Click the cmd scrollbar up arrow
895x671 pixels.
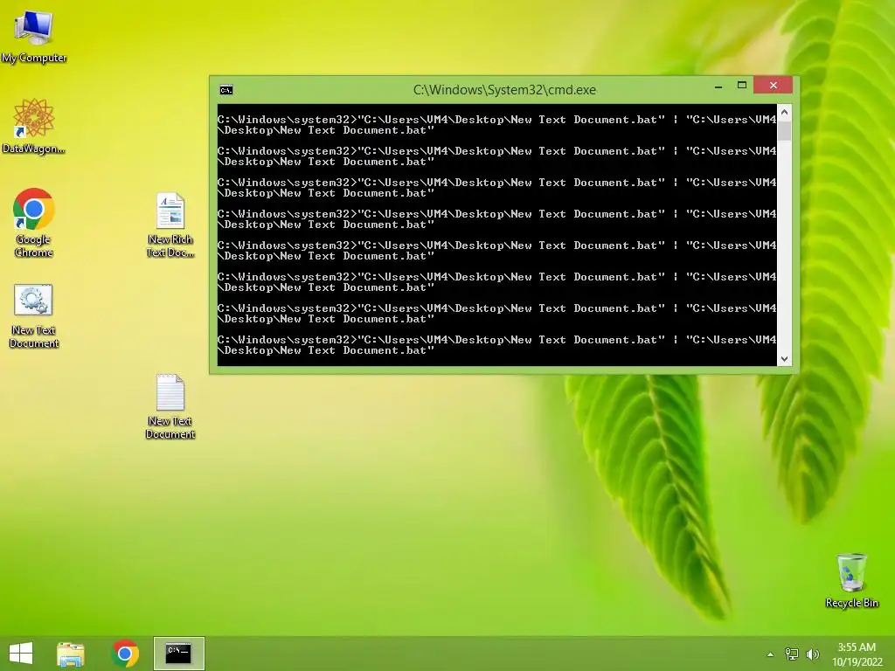pos(784,113)
